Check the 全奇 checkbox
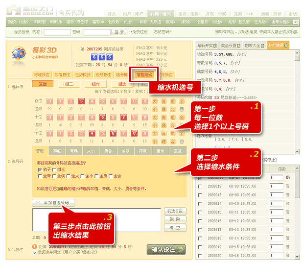 40,176
